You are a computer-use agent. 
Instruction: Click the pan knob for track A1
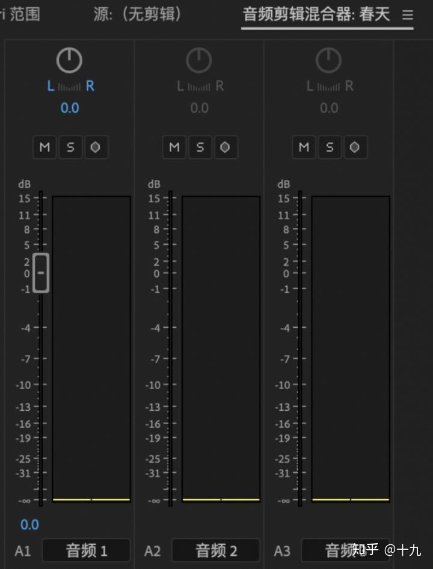[x=70, y=60]
